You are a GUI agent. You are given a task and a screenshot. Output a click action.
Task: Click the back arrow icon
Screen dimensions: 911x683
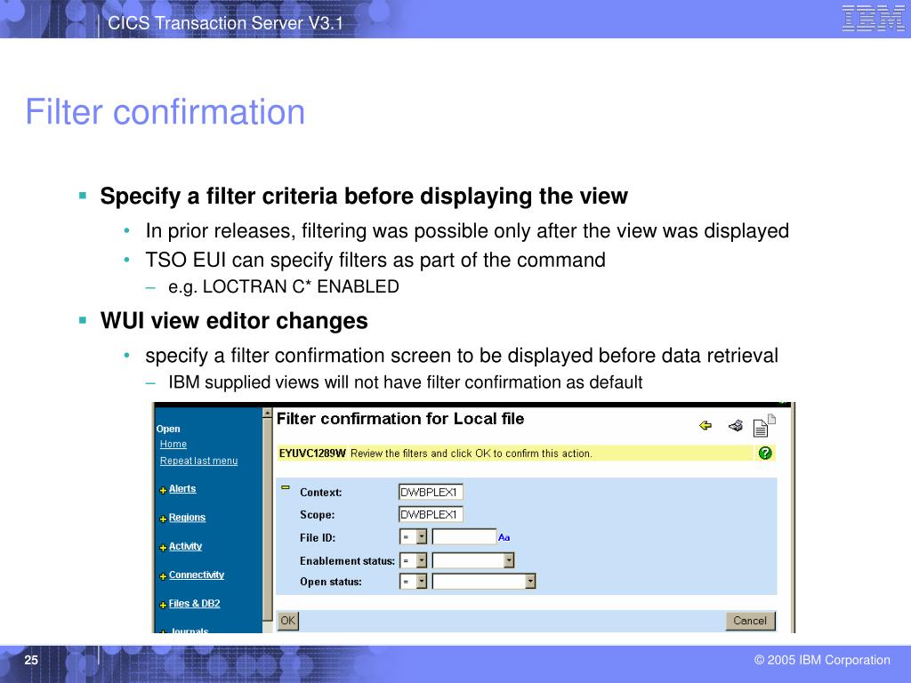click(x=705, y=426)
